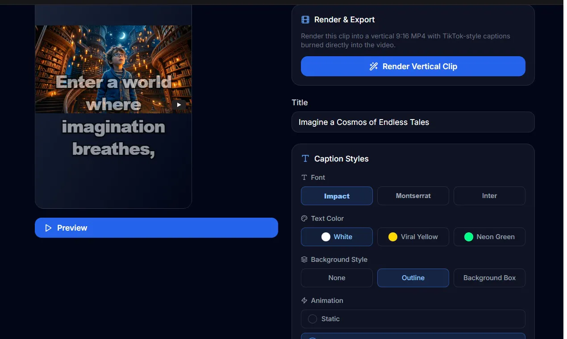Click the 'Render & Export' heading text

(x=344, y=20)
